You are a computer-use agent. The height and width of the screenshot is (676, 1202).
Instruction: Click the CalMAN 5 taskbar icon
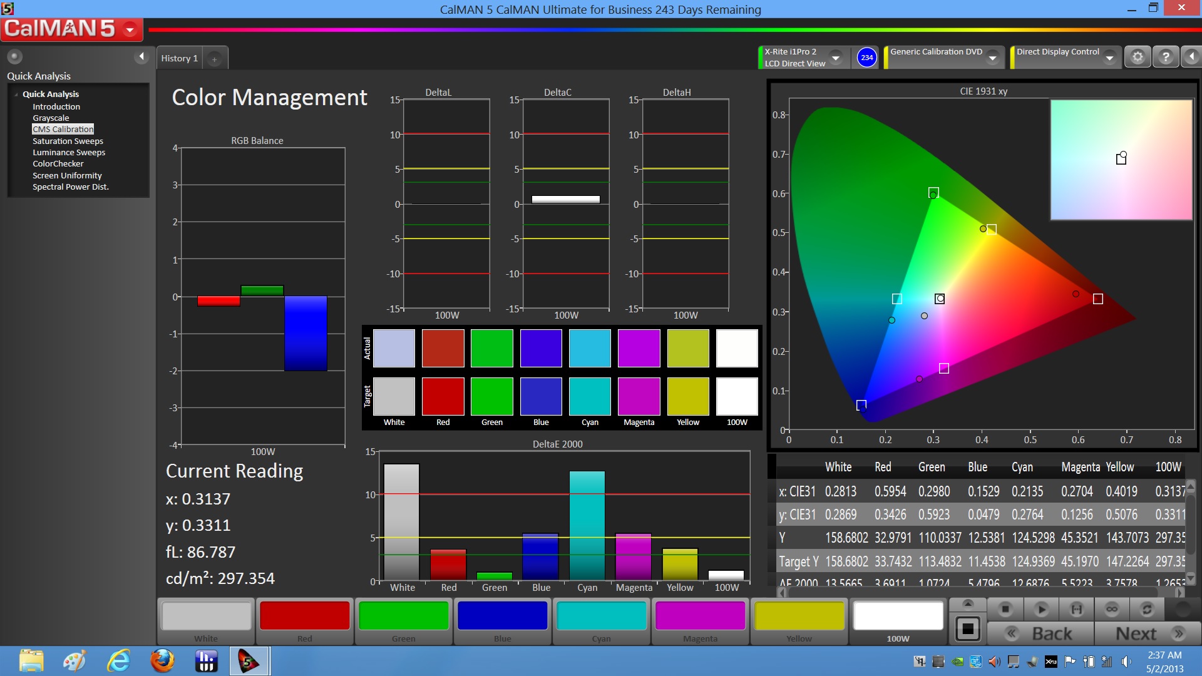click(249, 661)
